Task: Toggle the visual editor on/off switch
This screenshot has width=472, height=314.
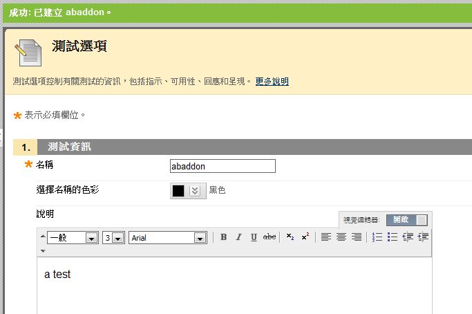Action: 406,220
